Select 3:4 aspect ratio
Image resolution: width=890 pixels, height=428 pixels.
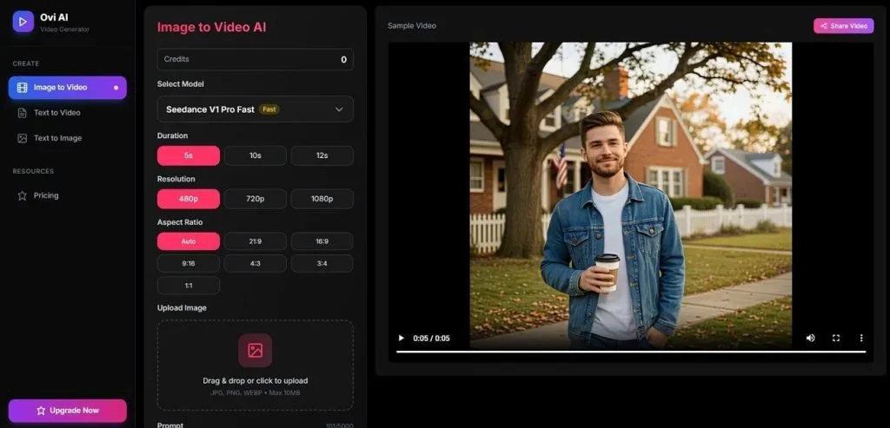point(322,264)
